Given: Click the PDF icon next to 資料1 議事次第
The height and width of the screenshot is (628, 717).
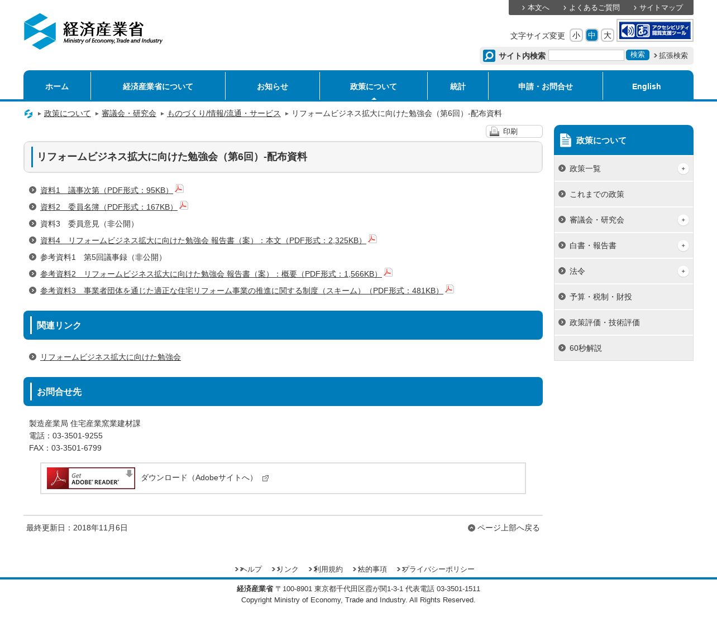Looking at the screenshot, I should tap(179, 189).
